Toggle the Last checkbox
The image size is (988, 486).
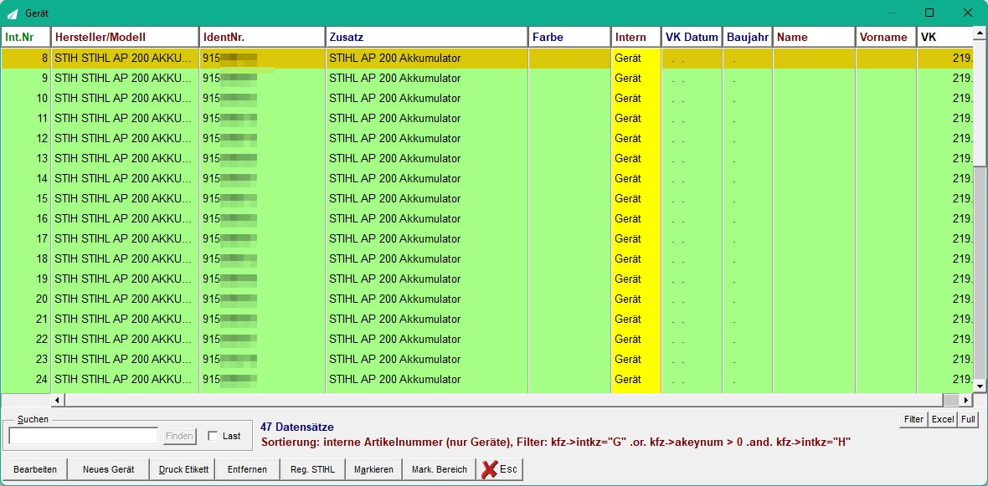click(213, 436)
